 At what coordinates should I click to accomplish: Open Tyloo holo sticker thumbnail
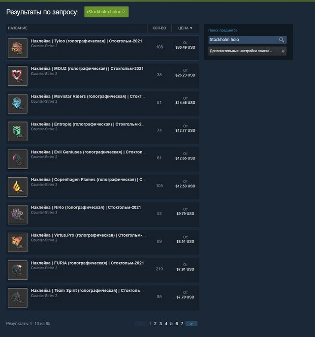click(18, 48)
